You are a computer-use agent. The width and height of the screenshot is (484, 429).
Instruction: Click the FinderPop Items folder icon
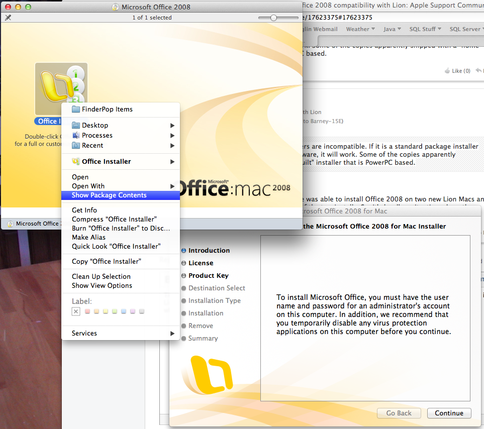pyautogui.click(x=75, y=109)
